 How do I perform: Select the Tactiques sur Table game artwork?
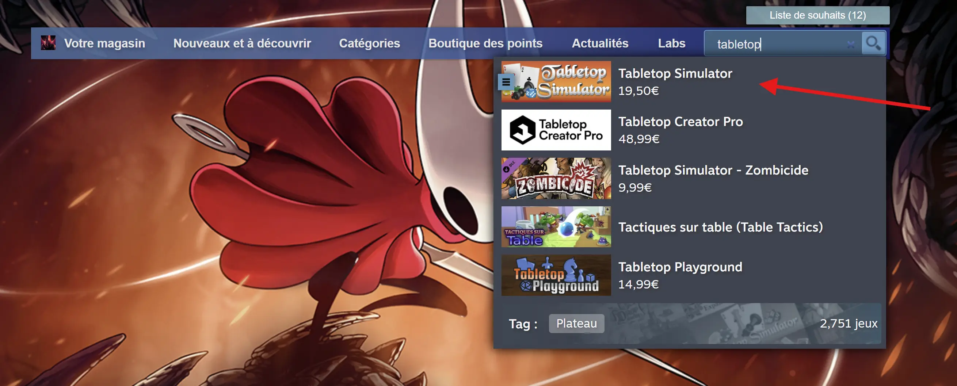[556, 227]
